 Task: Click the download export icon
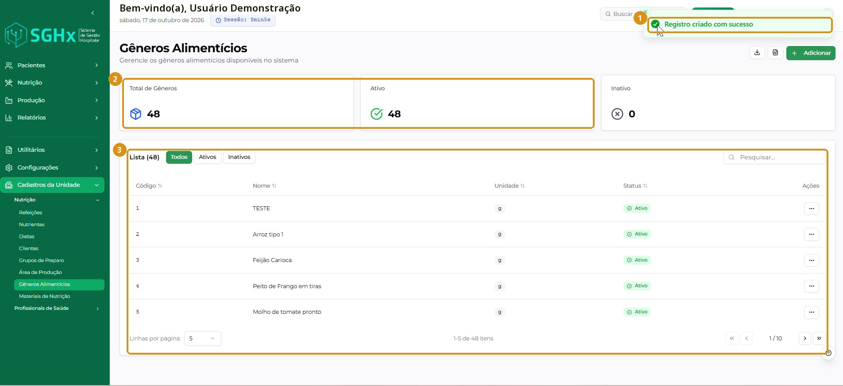tap(757, 53)
